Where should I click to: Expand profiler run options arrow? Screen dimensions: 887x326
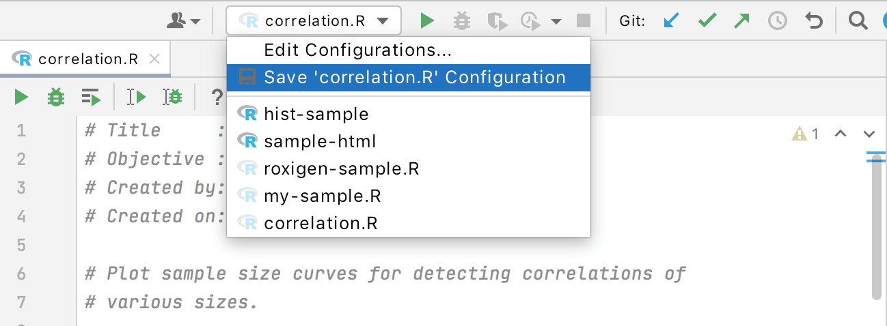(x=556, y=21)
